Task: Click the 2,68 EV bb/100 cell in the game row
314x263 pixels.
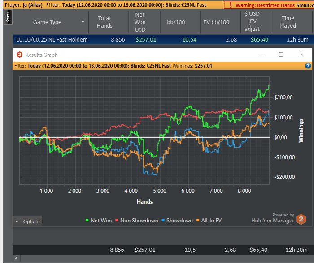Action: point(231,40)
